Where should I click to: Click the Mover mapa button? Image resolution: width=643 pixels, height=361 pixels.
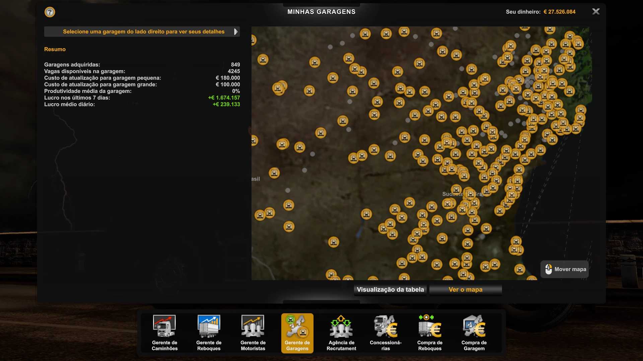point(565,269)
